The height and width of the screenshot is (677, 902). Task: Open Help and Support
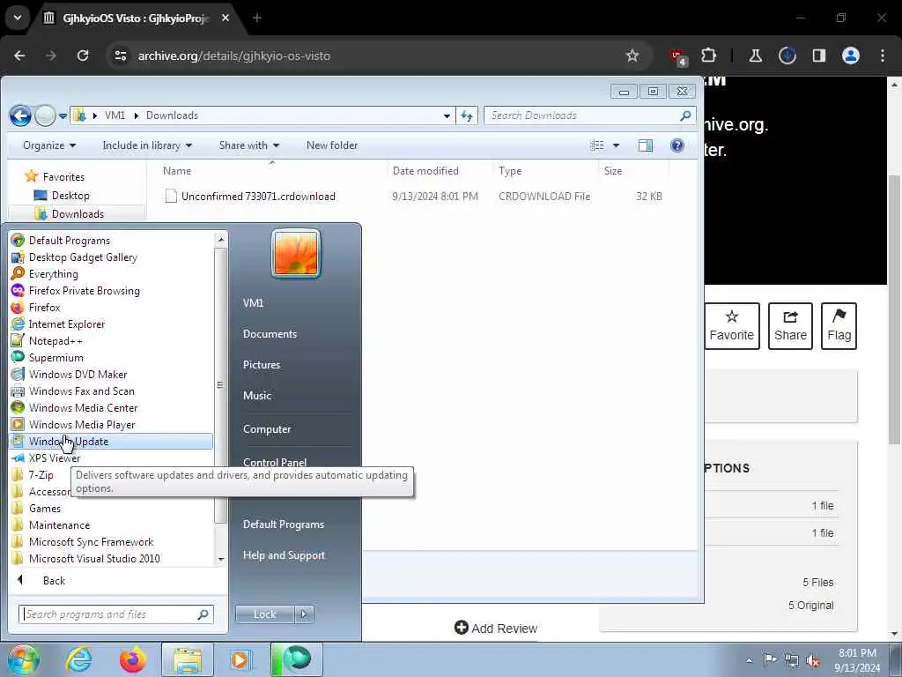pyautogui.click(x=284, y=555)
